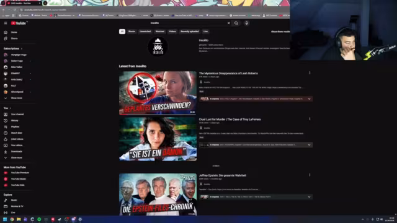Select the Unwatched filter chip

click(x=145, y=32)
